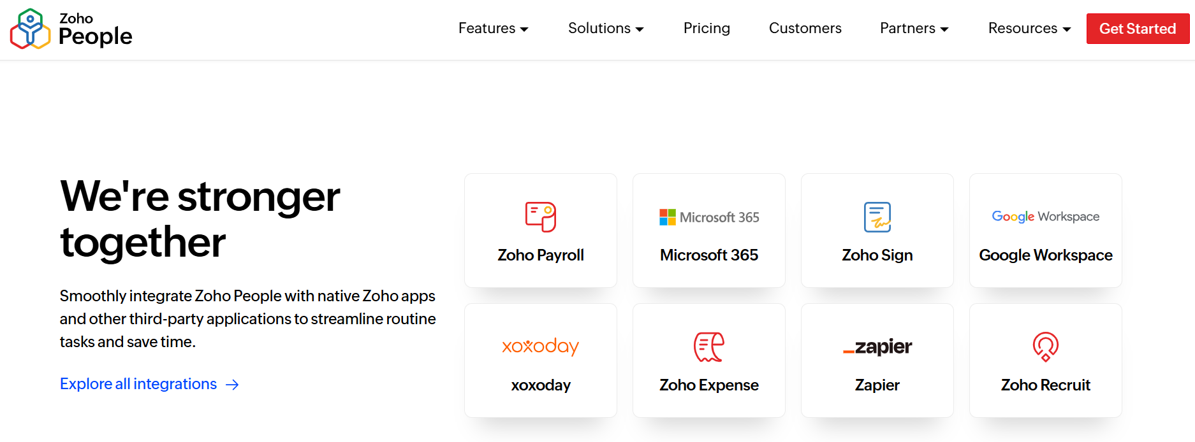Screen dimensions: 1195x442
Task: Click the Google Workspace logo
Action: pos(1045,217)
